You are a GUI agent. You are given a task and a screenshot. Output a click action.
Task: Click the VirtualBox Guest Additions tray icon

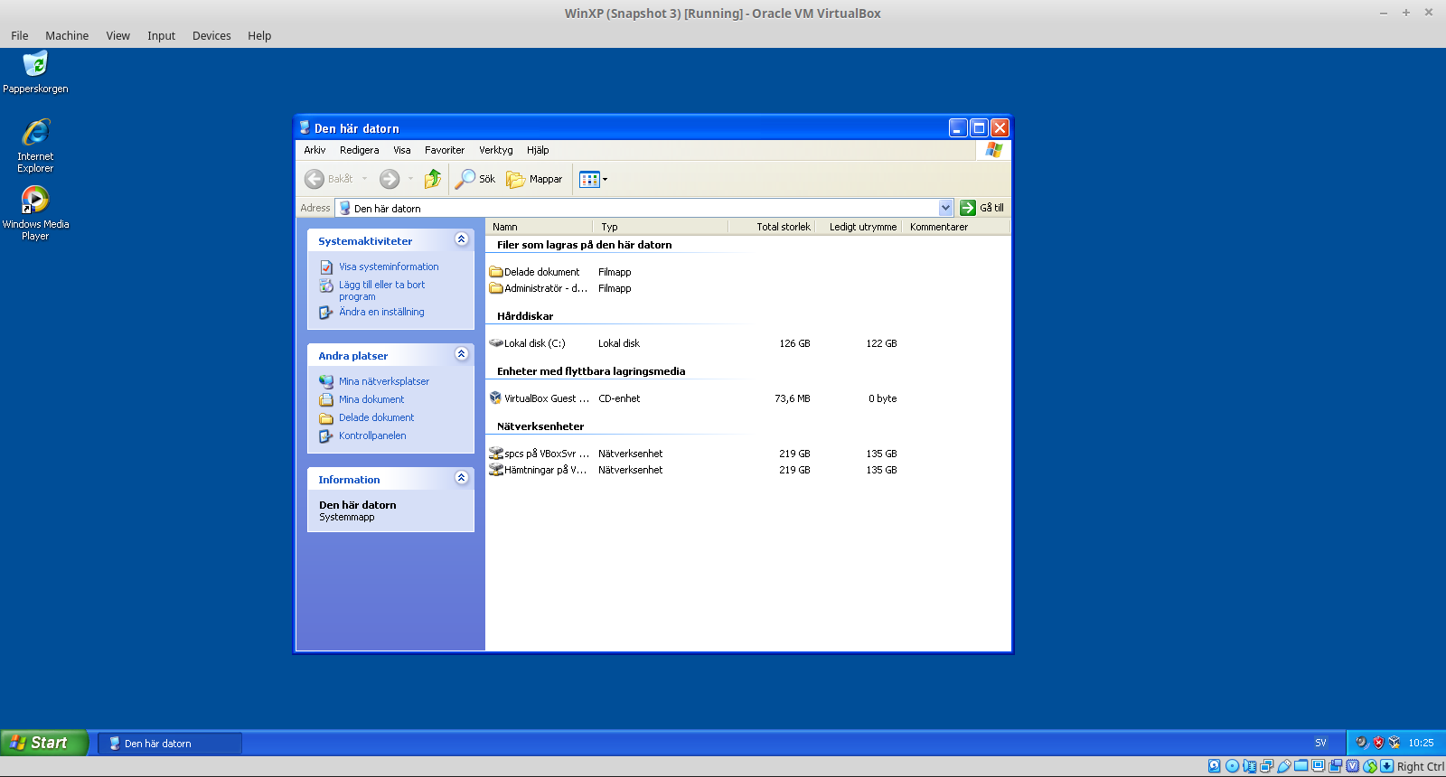1394,743
